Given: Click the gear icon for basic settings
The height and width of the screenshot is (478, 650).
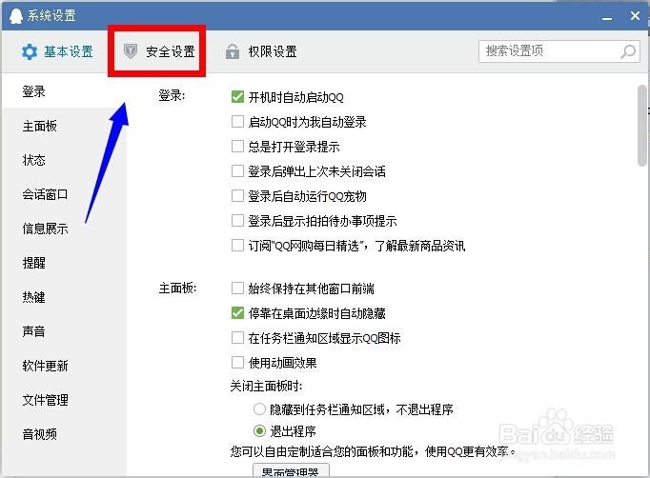Looking at the screenshot, I should pos(30,51).
